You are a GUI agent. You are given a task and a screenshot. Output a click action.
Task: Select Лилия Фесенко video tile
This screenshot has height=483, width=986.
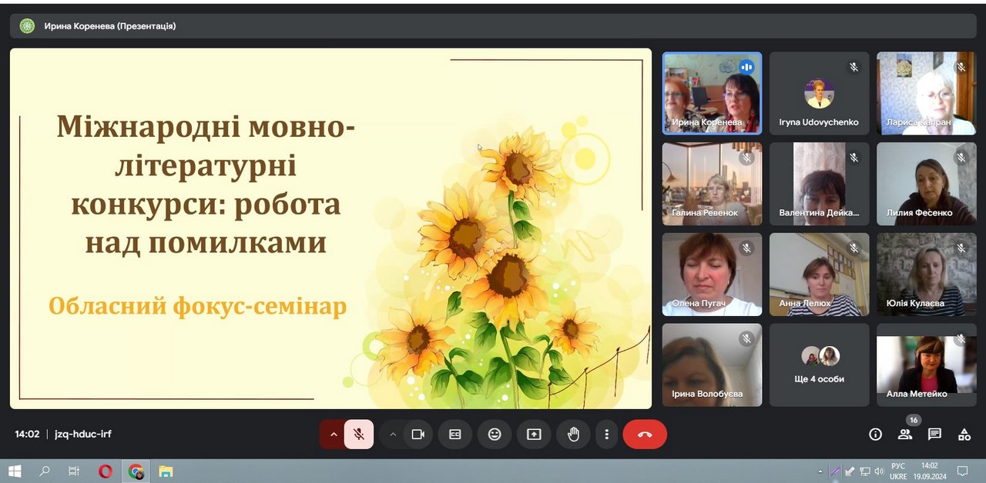pos(927,184)
